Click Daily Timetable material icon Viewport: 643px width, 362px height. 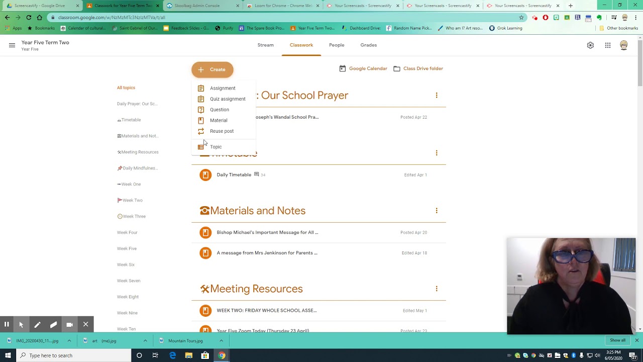click(205, 175)
